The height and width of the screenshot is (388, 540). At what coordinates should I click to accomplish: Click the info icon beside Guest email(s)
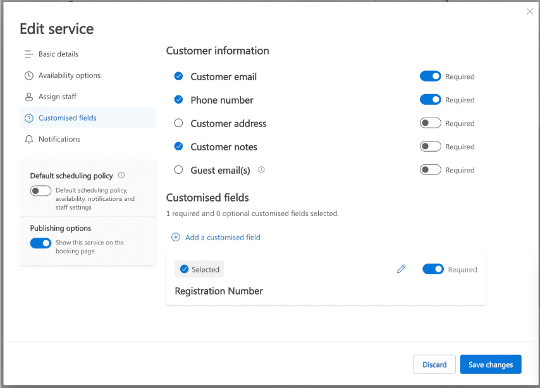tap(261, 170)
